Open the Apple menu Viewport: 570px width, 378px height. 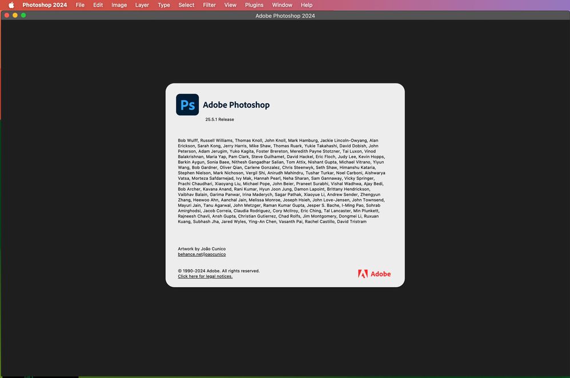(11, 5)
